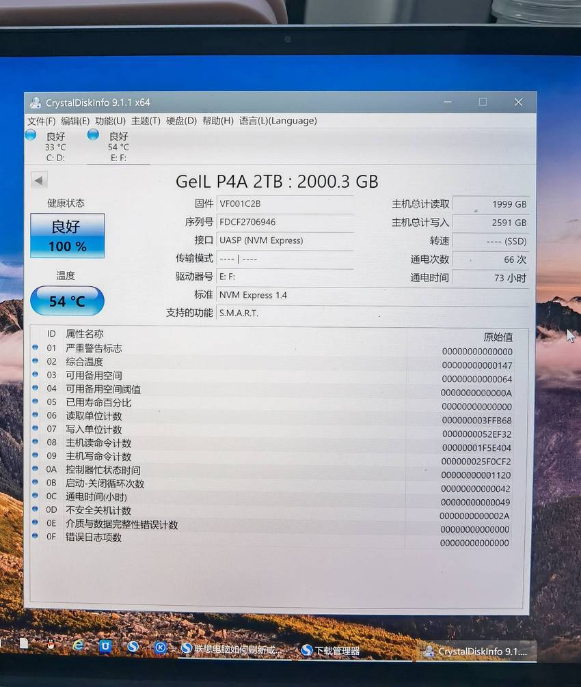This screenshot has width=581, height=687.
Task: Click status dot for attribute 0E 介质与数据完整性错误计数
Action: (35, 522)
